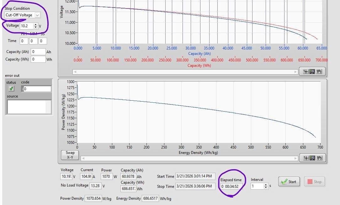Click the Capacity (Ah) stop condition field
Image resolution: width=340 pixels, height=205 pixels.
38,52
